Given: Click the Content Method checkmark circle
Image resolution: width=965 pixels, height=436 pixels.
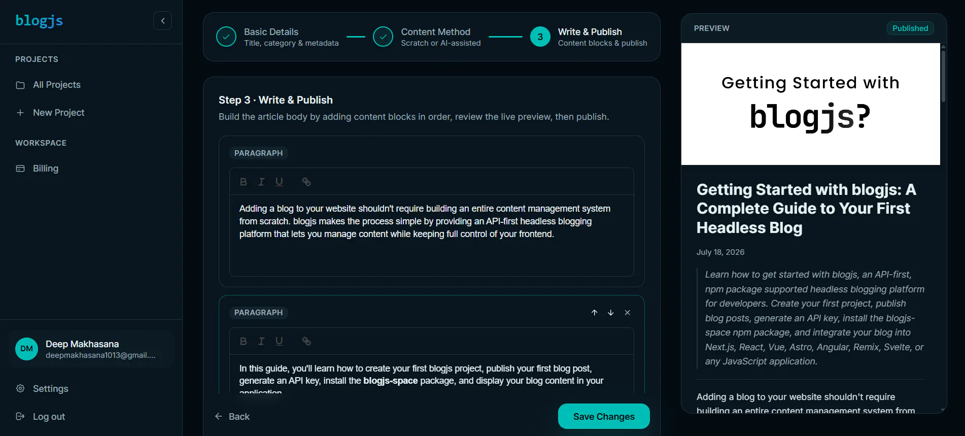Looking at the screenshot, I should 383,37.
